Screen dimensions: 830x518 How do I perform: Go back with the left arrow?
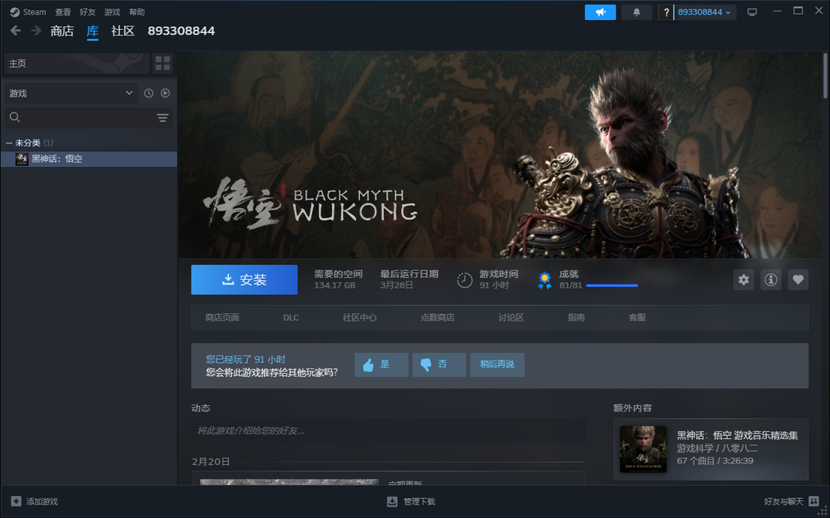pos(16,31)
